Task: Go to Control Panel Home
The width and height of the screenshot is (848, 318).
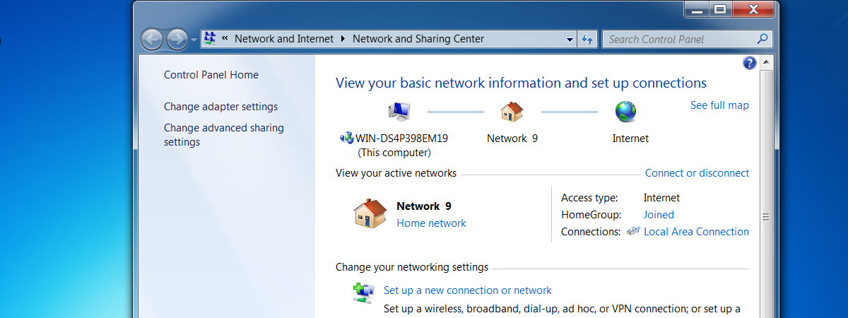Action: pyautogui.click(x=211, y=75)
